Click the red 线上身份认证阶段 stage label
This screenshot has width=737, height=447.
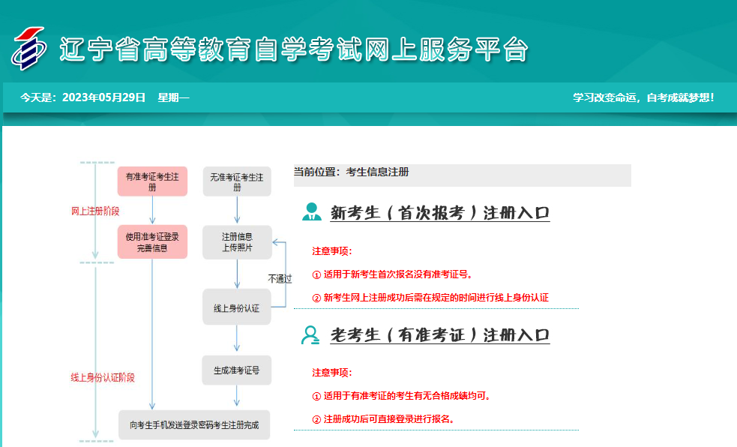tap(103, 377)
